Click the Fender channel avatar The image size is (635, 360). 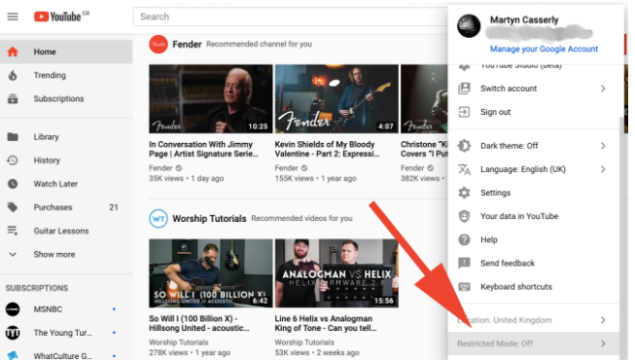159,44
